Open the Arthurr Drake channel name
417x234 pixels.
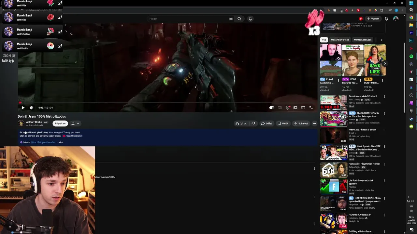(x=34, y=122)
